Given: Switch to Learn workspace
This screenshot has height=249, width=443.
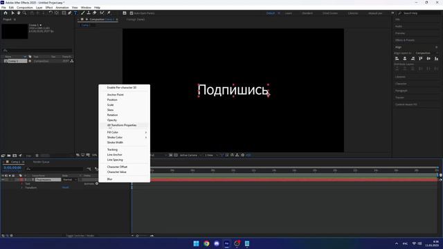Looking at the screenshot, I should coord(289,13).
